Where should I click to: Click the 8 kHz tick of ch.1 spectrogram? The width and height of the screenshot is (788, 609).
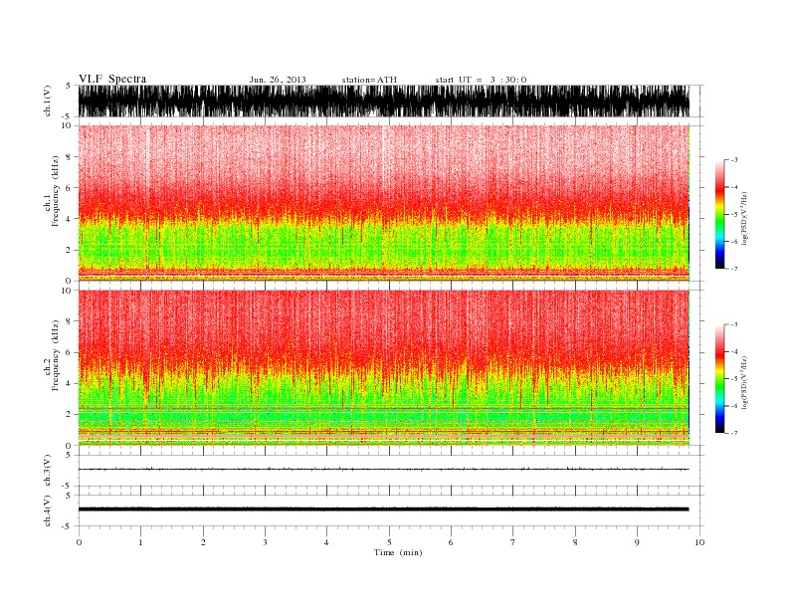point(69,157)
